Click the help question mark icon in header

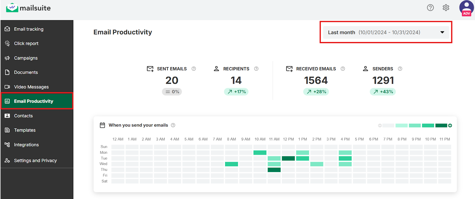coord(430,8)
